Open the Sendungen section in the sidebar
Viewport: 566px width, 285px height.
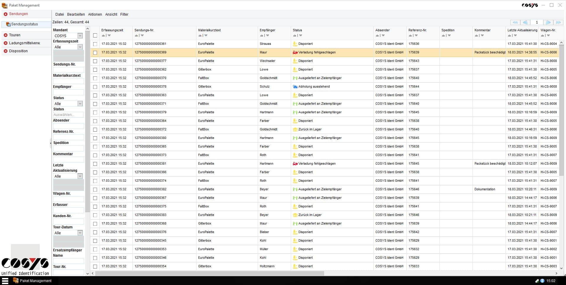[x=18, y=14]
